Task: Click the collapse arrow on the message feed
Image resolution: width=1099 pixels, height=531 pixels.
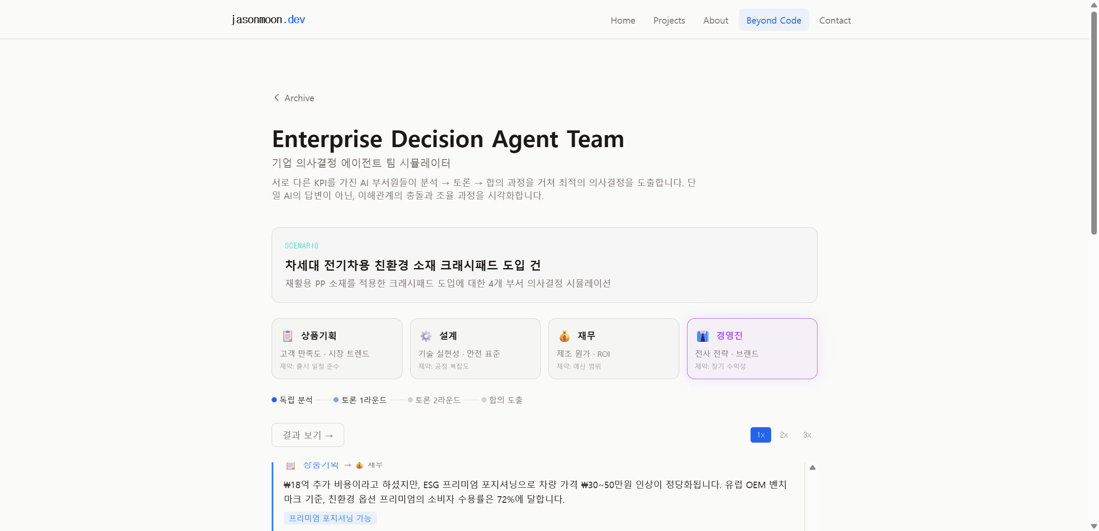Action: (x=813, y=468)
